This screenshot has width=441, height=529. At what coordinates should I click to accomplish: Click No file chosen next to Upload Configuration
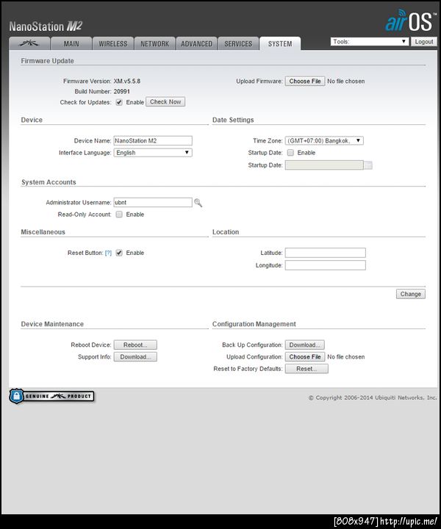click(x=346, y=357)
